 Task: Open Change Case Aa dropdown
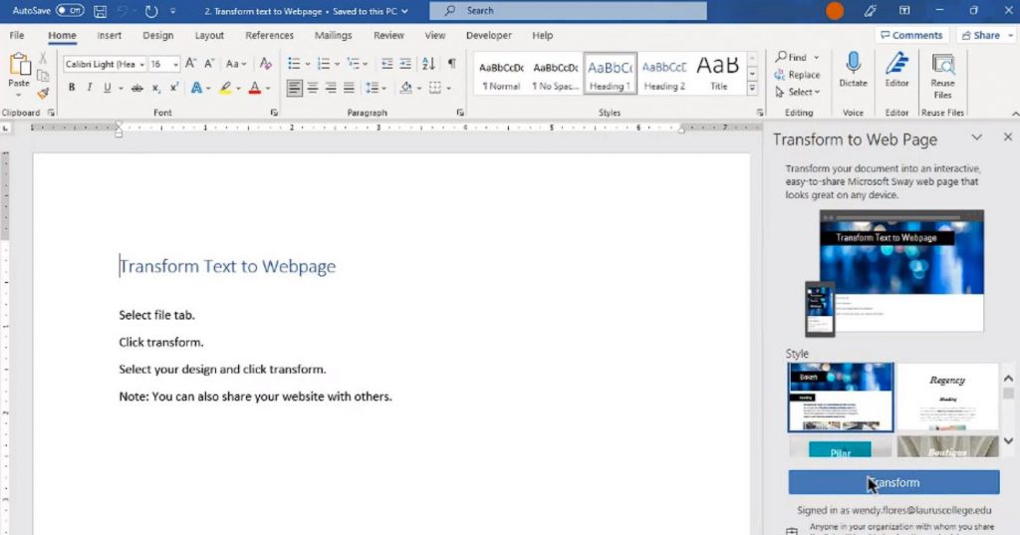[x=235, y=64]
